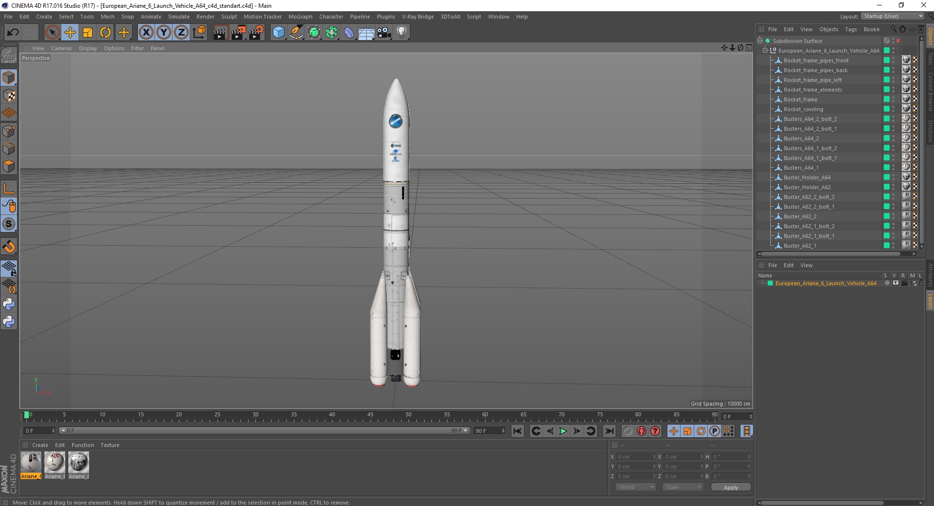Click the Undo arrow icon
This screenshot has height=506, width=934.
tap(13, 33)
